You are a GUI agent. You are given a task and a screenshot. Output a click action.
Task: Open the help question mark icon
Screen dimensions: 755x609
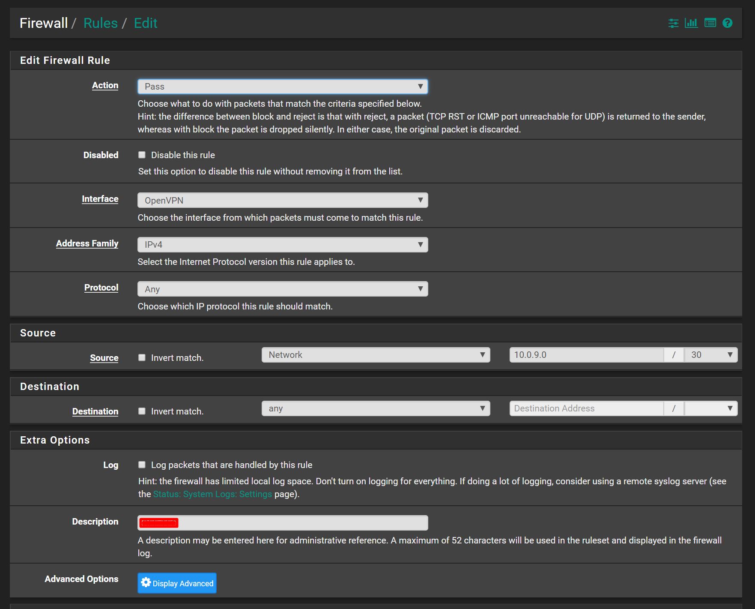727,23
